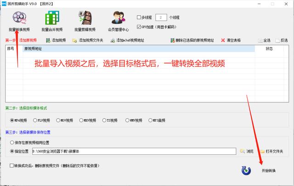The height and width of the screenshot is (186, 294).
Task: Choose 保存在原视频相同位置 radio option
Action: [12, 142]
